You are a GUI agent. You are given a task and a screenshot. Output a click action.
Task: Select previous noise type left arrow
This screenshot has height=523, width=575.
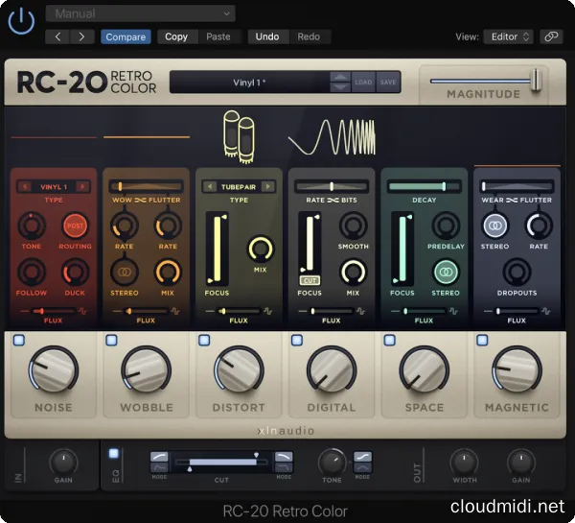coord(25,186)
